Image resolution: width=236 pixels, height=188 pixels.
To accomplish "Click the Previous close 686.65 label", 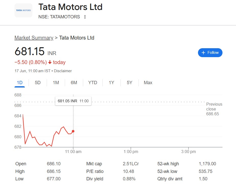I will tap(214, 109).
